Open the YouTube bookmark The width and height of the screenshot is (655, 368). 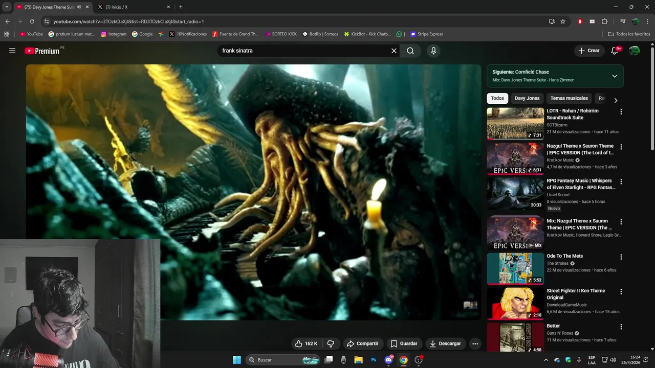[x=31, y=34]
